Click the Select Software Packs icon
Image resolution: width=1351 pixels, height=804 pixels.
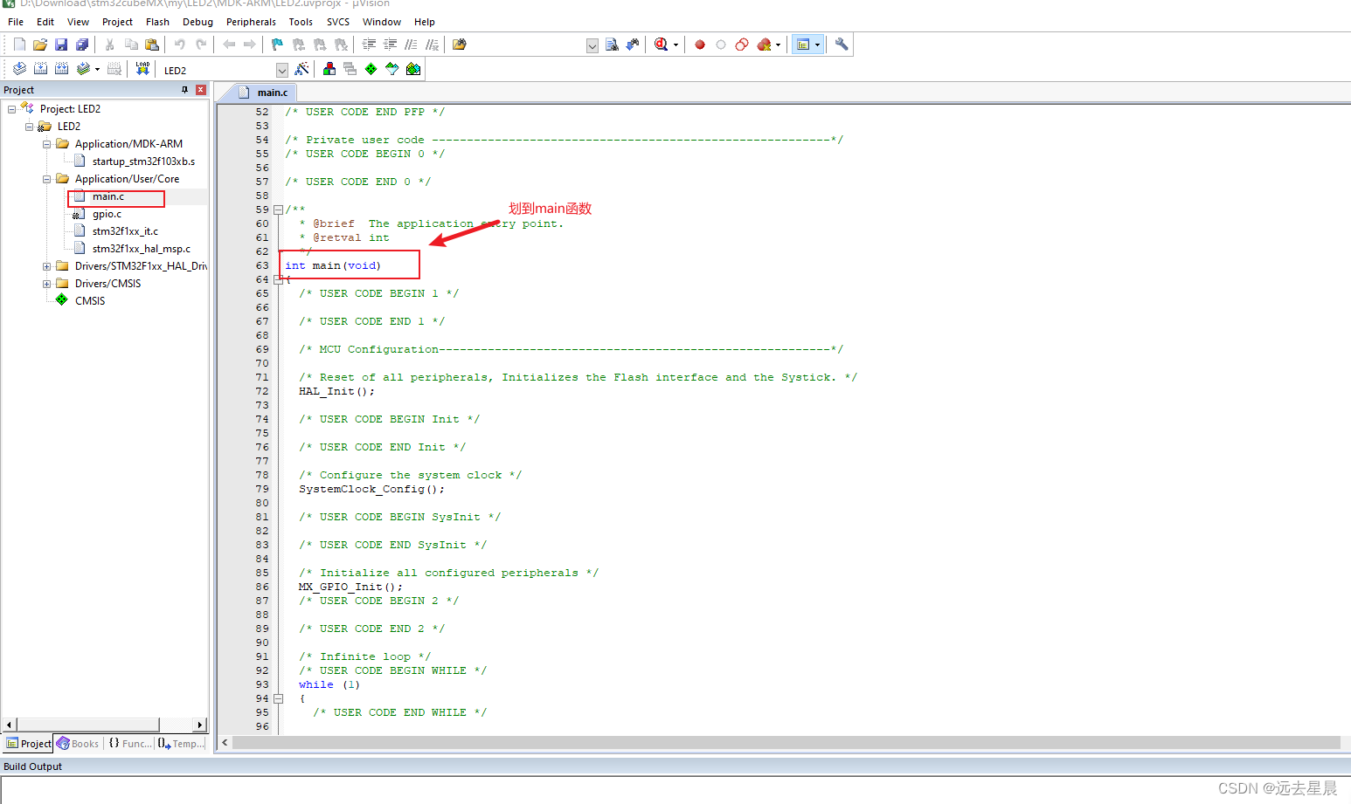[x=392, y=69]
